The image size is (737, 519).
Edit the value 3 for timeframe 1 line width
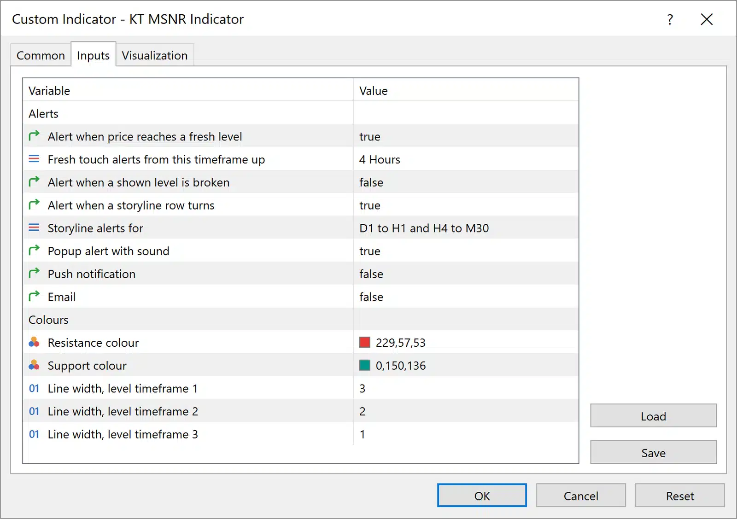(x=466, y=388)
